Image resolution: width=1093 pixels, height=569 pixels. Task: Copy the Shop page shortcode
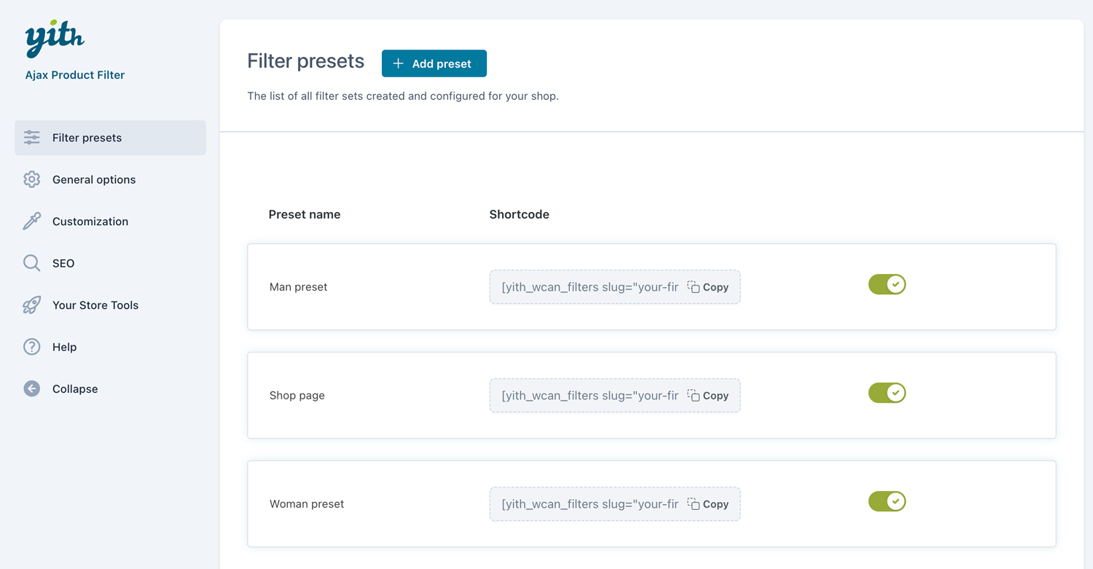708,396
